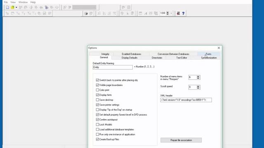Click the blue question mark Help icon
Image resolution: width=264 pixels, height=148 pixels.
183,13
